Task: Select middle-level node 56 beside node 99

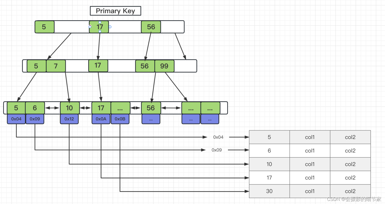Action: [x=145, y=66]
